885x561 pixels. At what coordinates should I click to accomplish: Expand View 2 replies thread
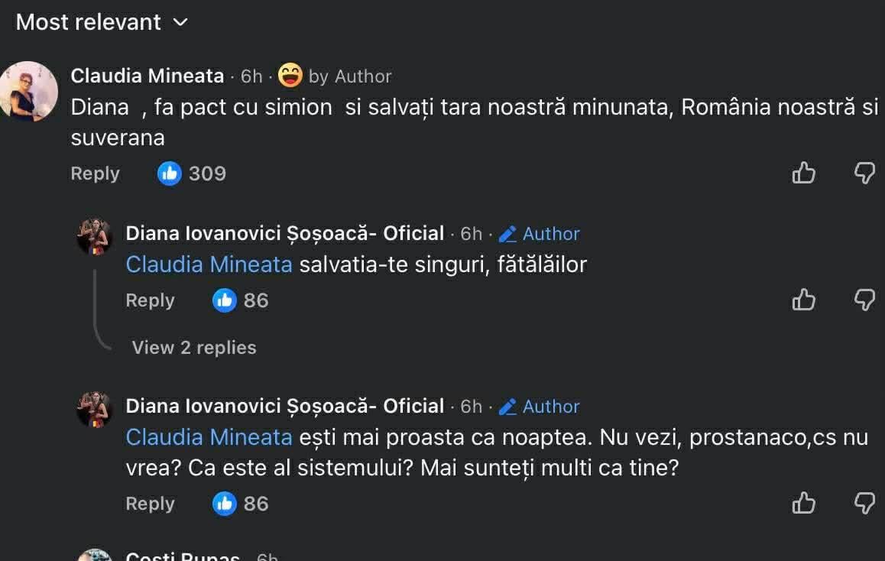click(x=194, y=348)
